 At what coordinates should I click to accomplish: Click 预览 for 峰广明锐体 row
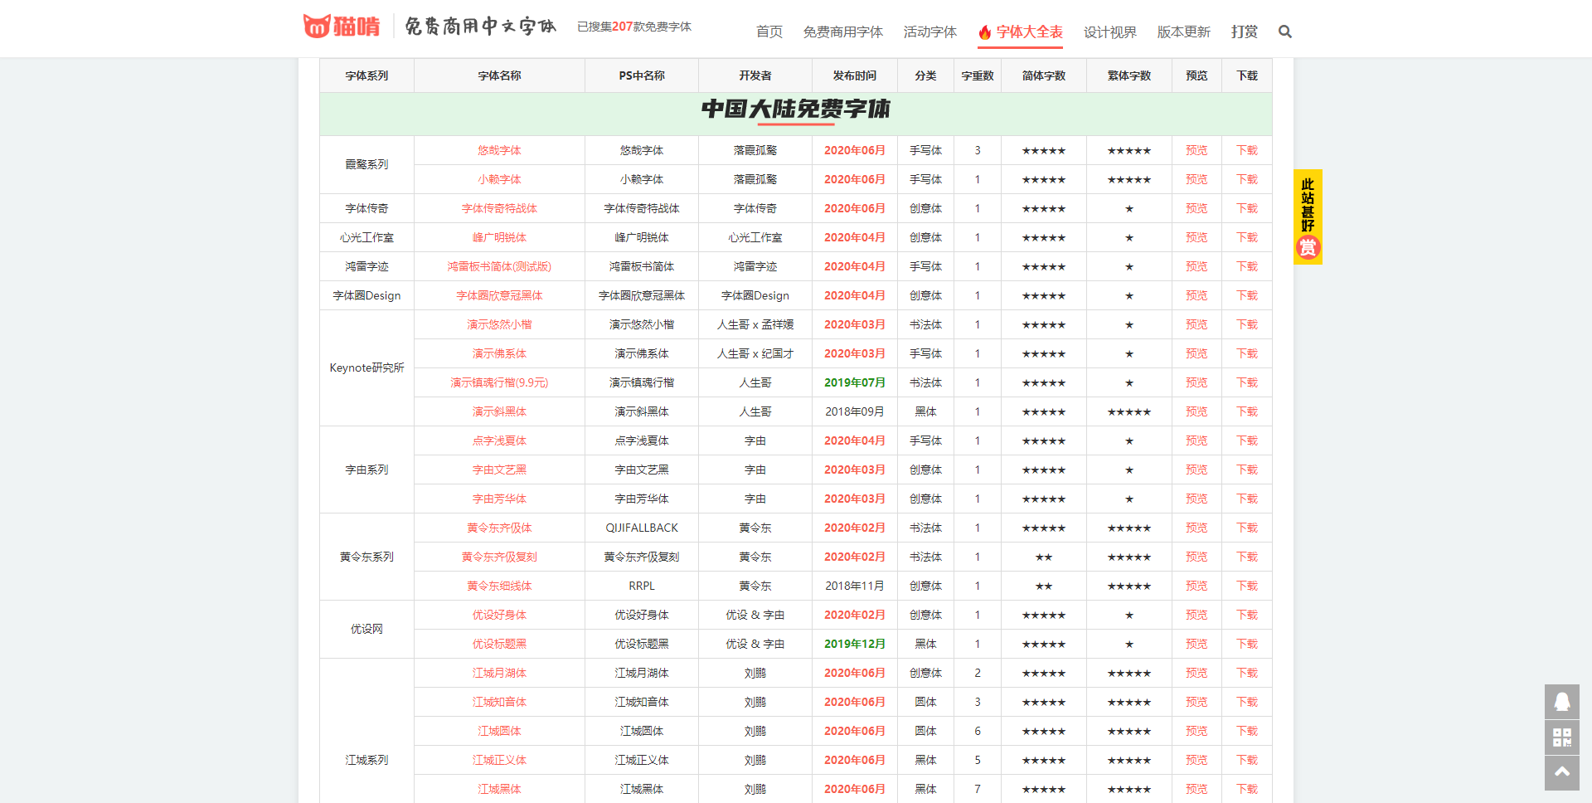[1196, 237]
